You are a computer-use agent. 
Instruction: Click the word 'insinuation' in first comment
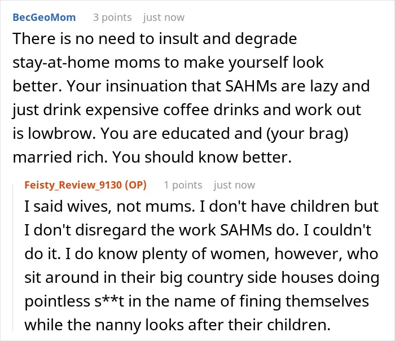[146, 86]
